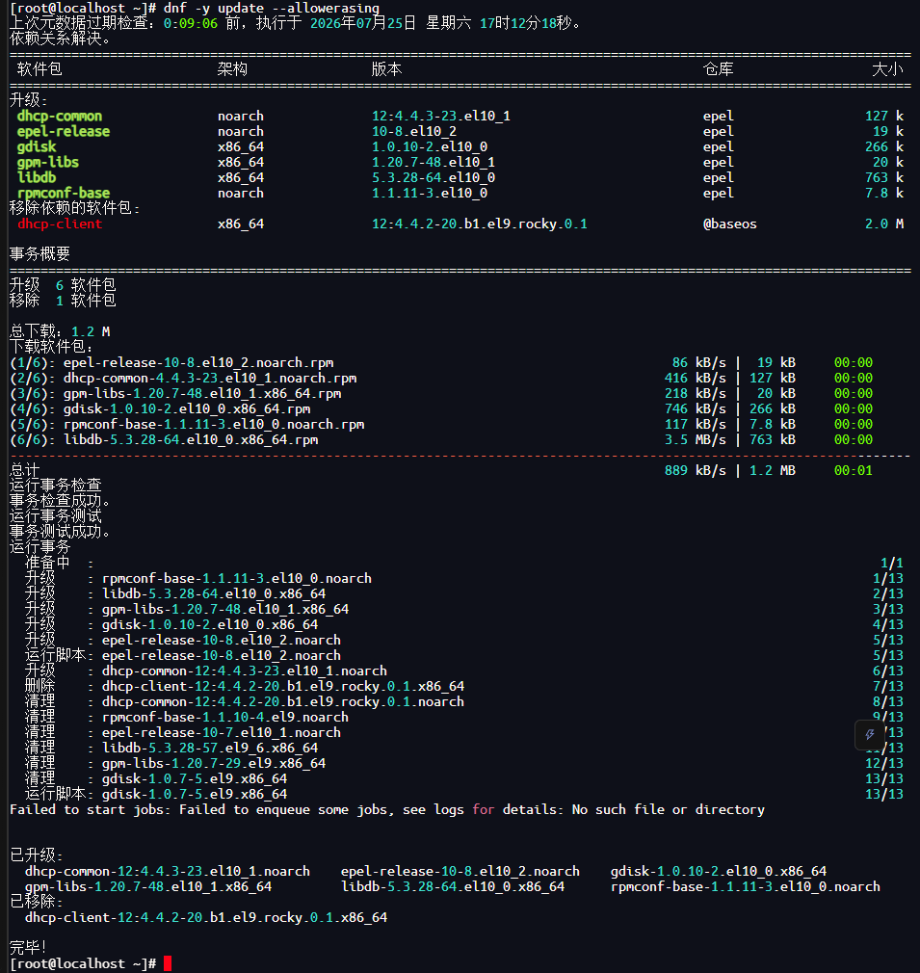The width and height of the screenshot is (920, 973).
Task: Click the '清理' line for libdb-5.3.28-57.el9_6.x86_64
Action: pos(171,749)
